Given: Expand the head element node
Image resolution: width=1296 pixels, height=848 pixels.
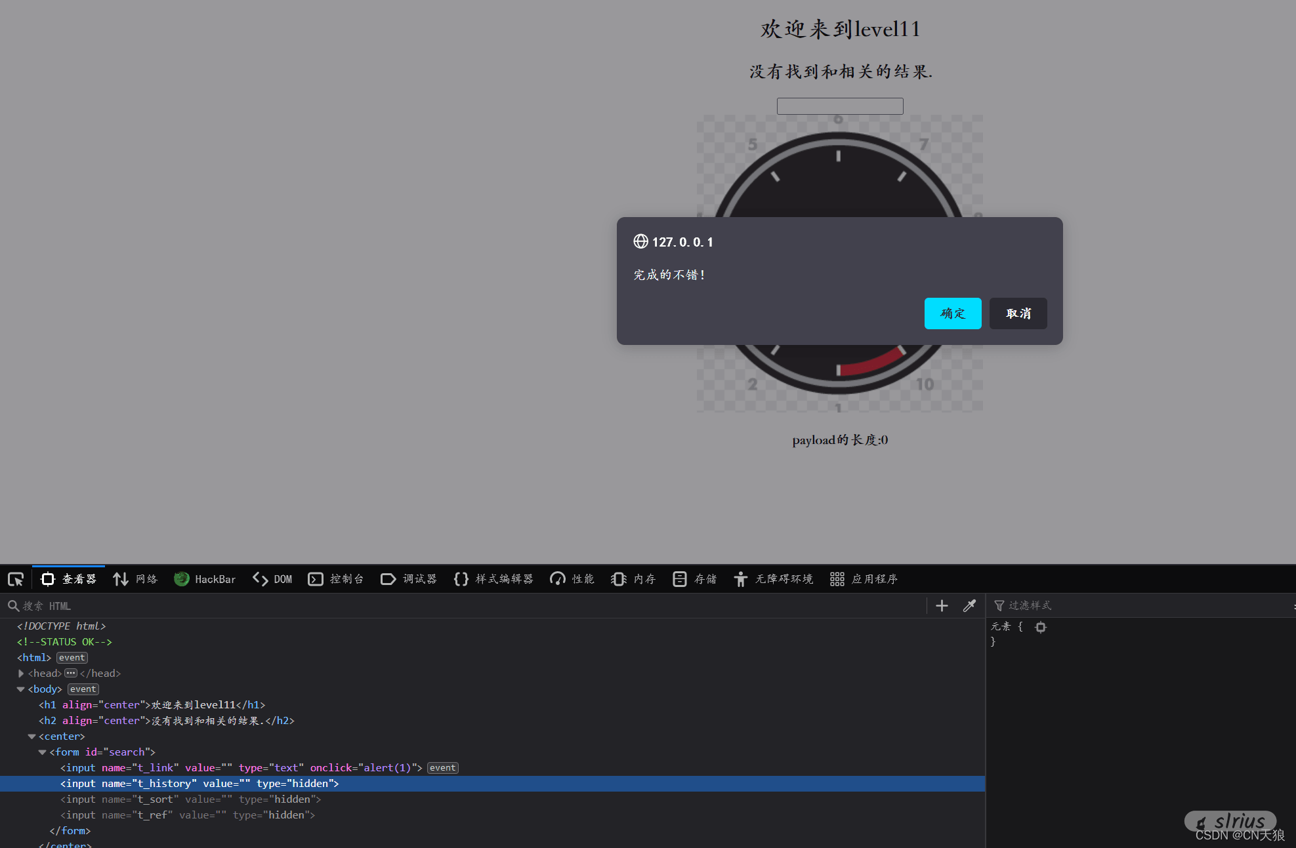Looking at the screenshot, I should coord(20,673).
